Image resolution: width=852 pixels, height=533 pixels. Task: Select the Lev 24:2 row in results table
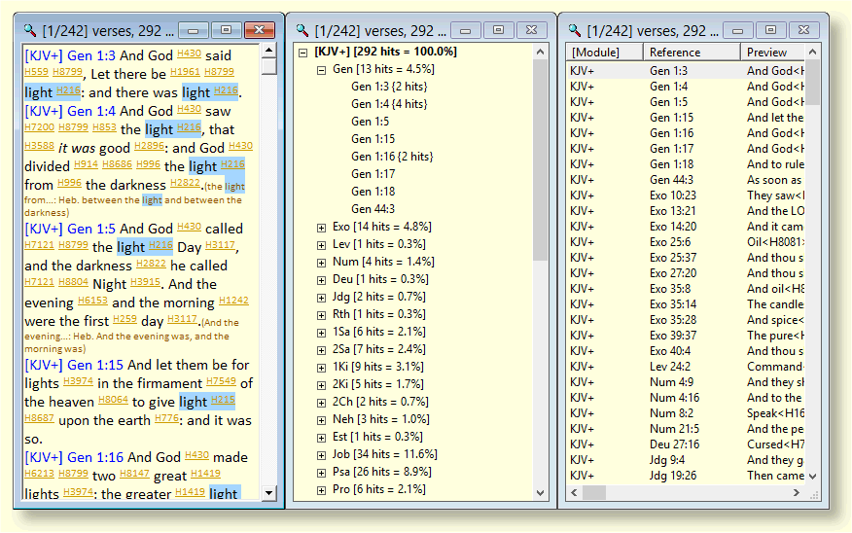tap(686, 367)
